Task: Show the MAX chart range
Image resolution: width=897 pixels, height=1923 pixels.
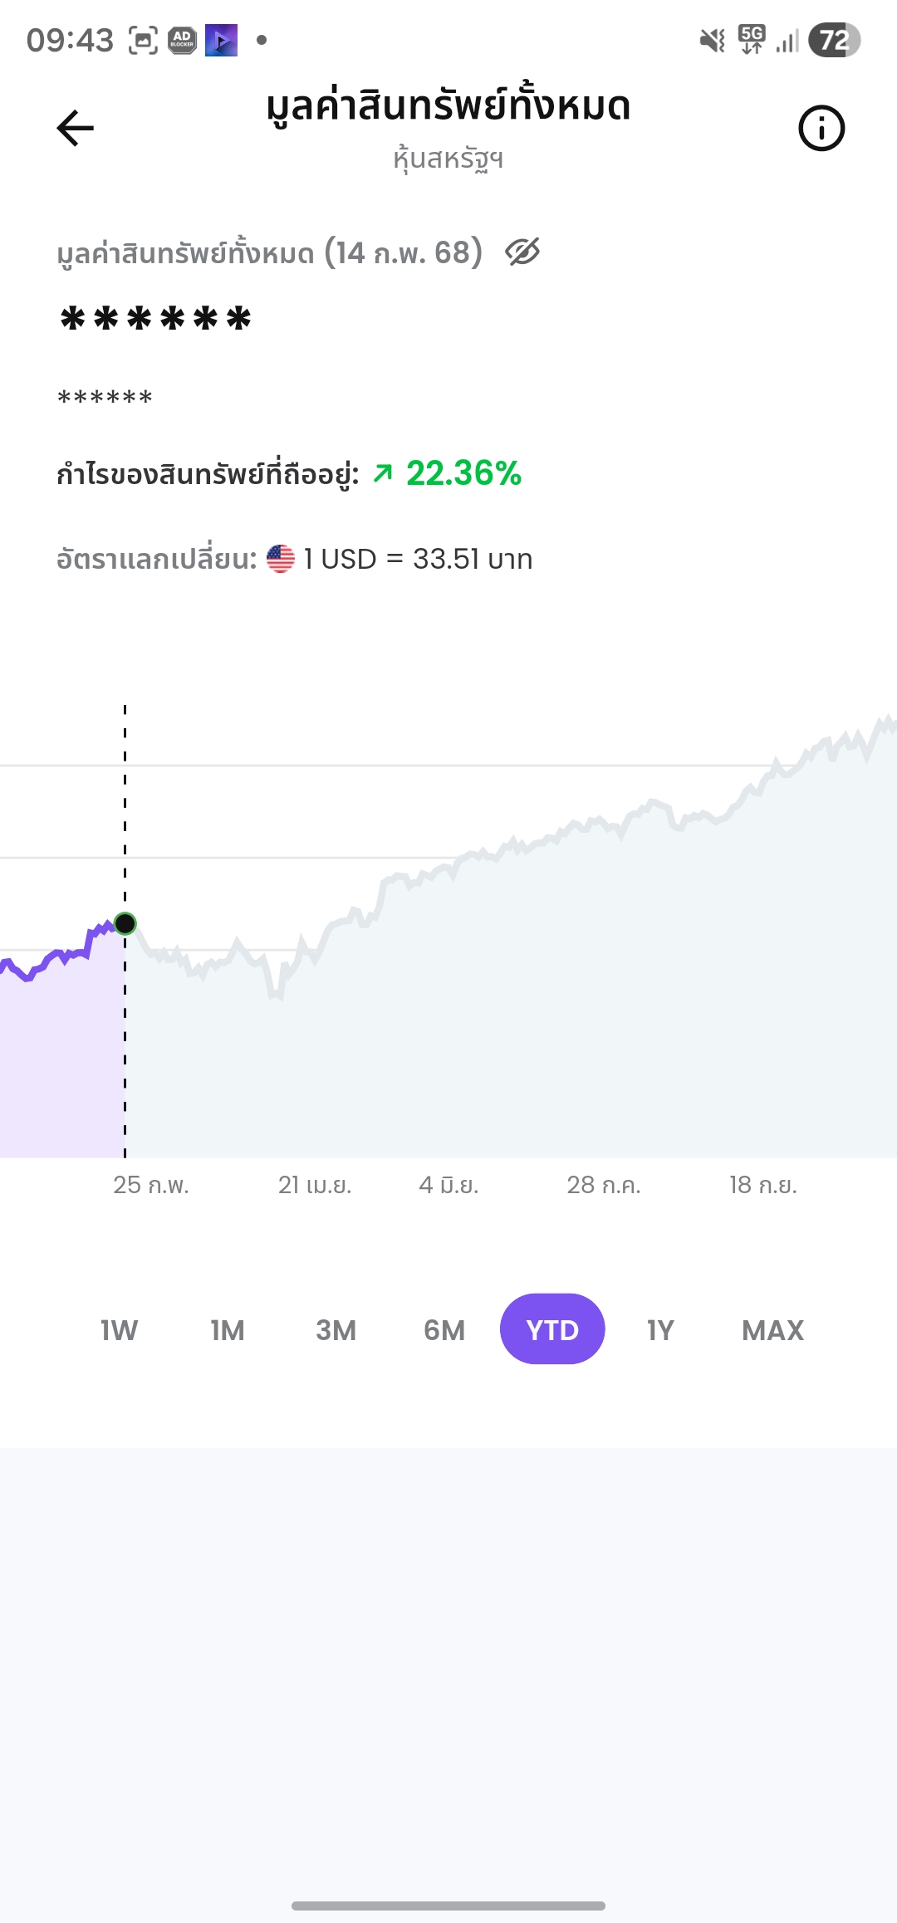Action: click(772, 1330)
